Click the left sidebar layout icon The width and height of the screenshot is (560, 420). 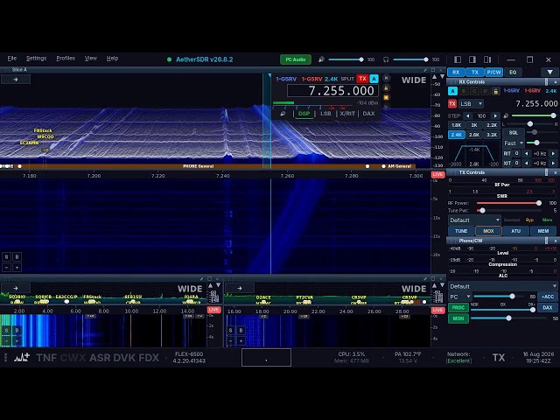click(457, 59)
